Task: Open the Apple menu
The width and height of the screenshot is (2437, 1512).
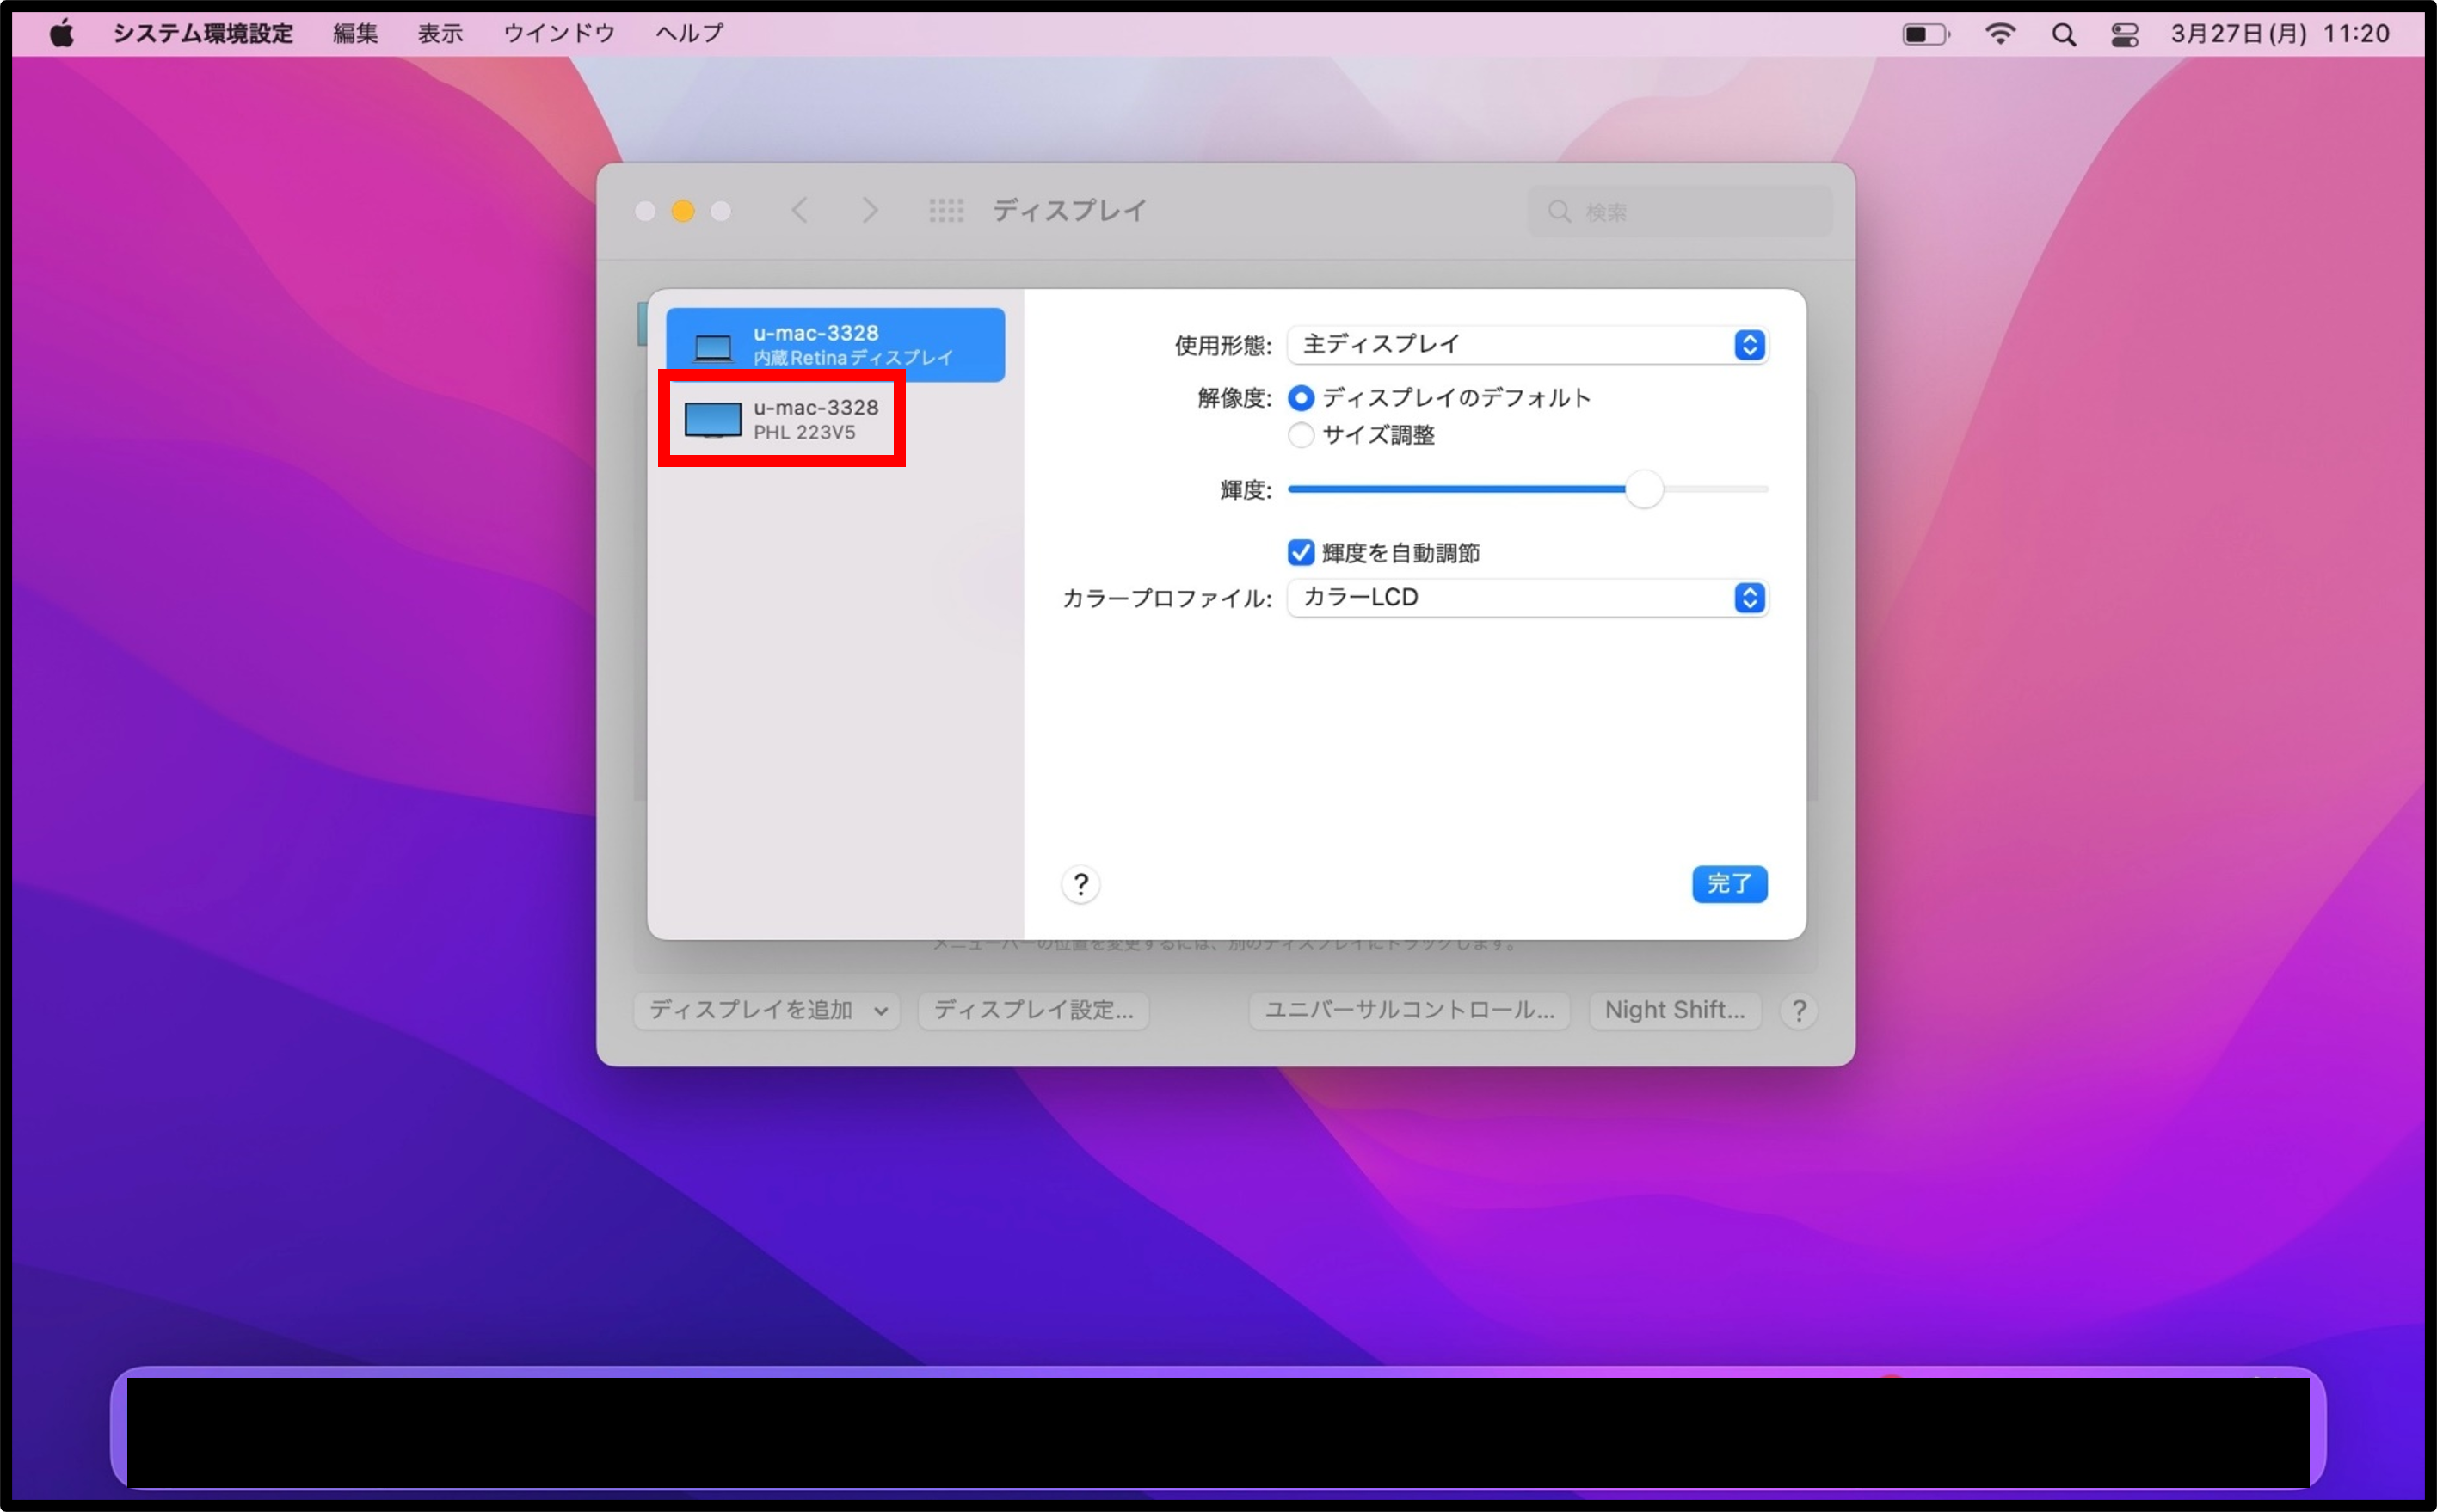Action: click(x=62, y=34)
